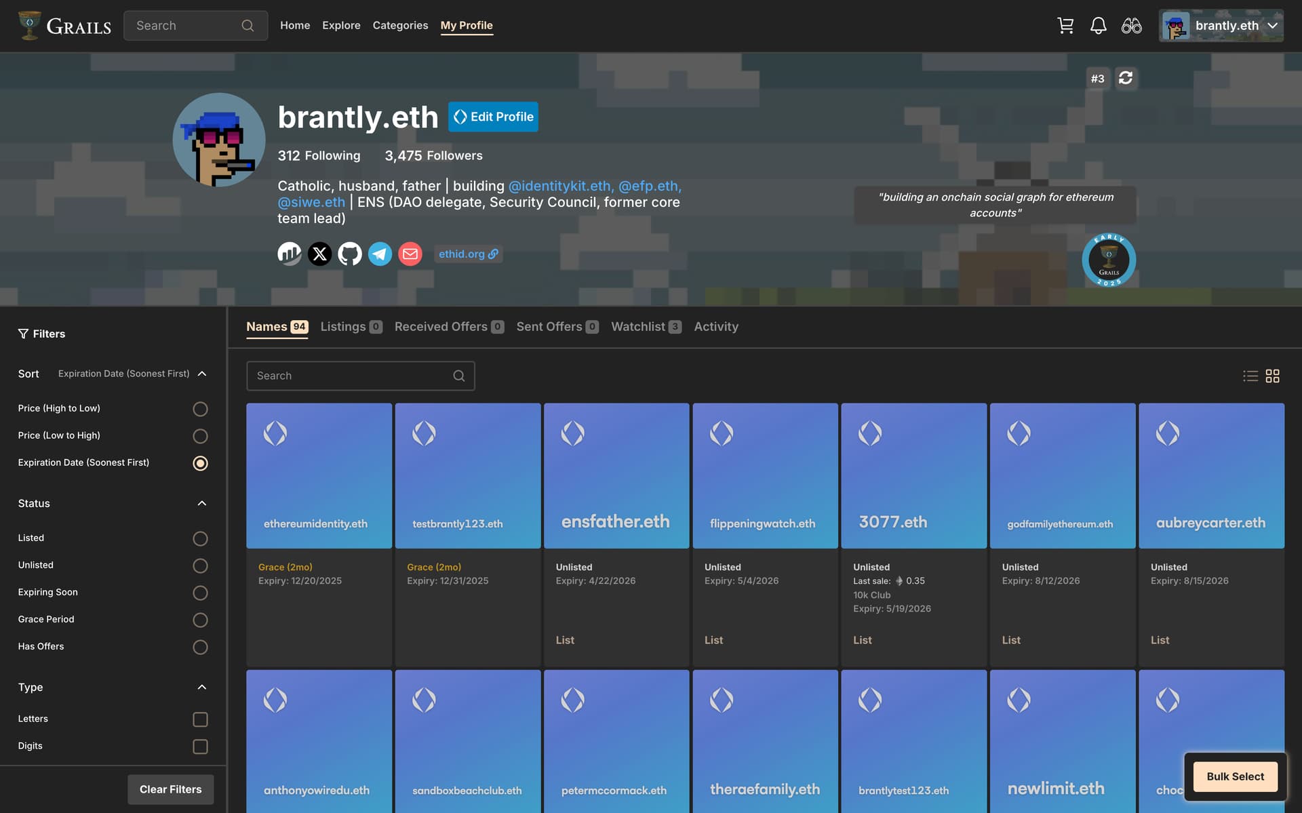
Task: Open the brantly.eth account dropdown
Action: pyautogui.click(x=1221, y=26)
